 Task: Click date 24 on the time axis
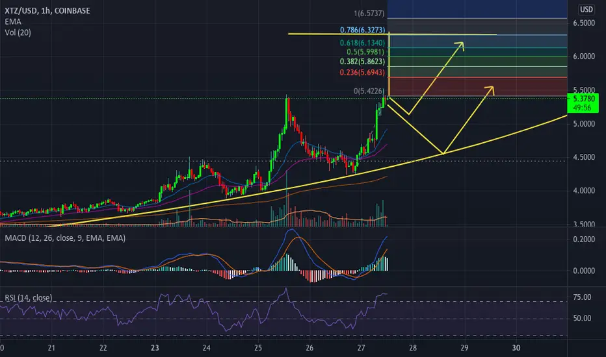coord(206,348)
